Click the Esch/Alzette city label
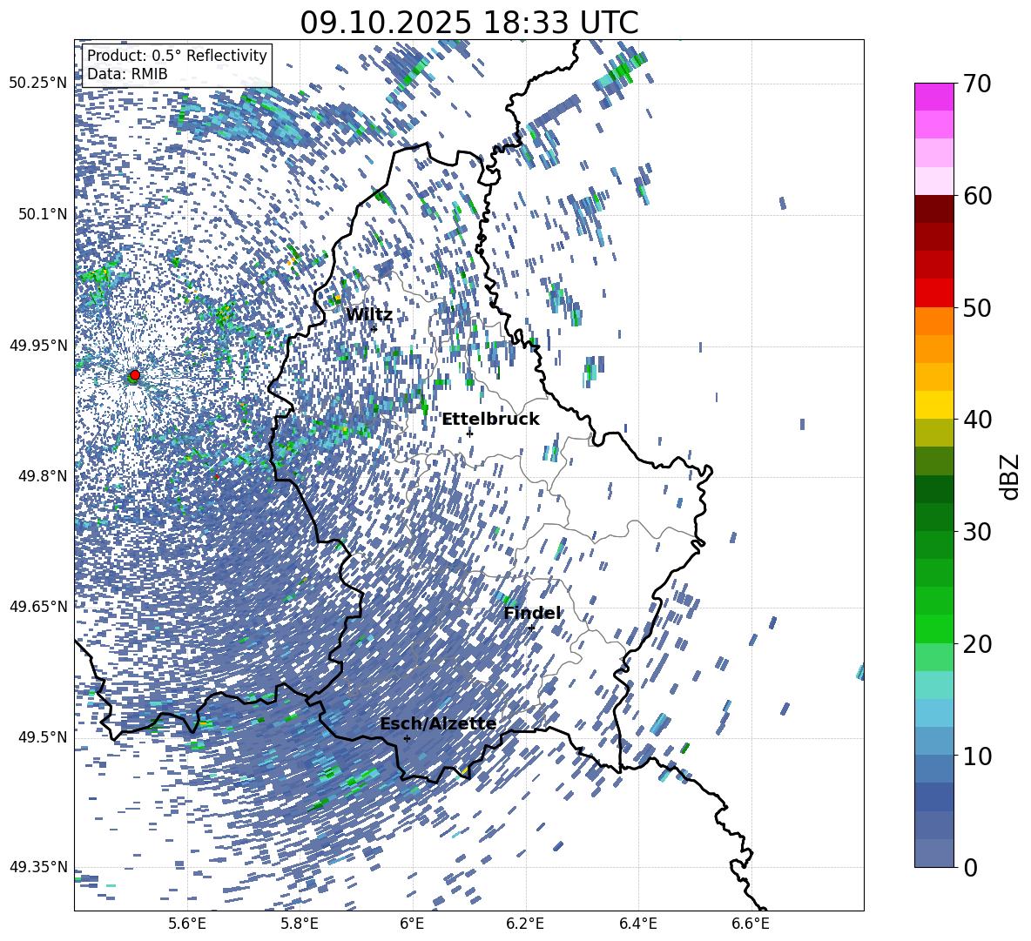The image size is (1031, 941). click(x=438, y=724)
